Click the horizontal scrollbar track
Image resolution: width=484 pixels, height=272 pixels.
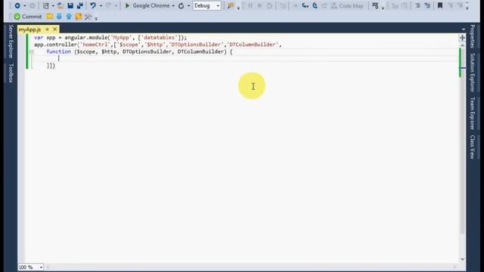(x=252, y=267)
